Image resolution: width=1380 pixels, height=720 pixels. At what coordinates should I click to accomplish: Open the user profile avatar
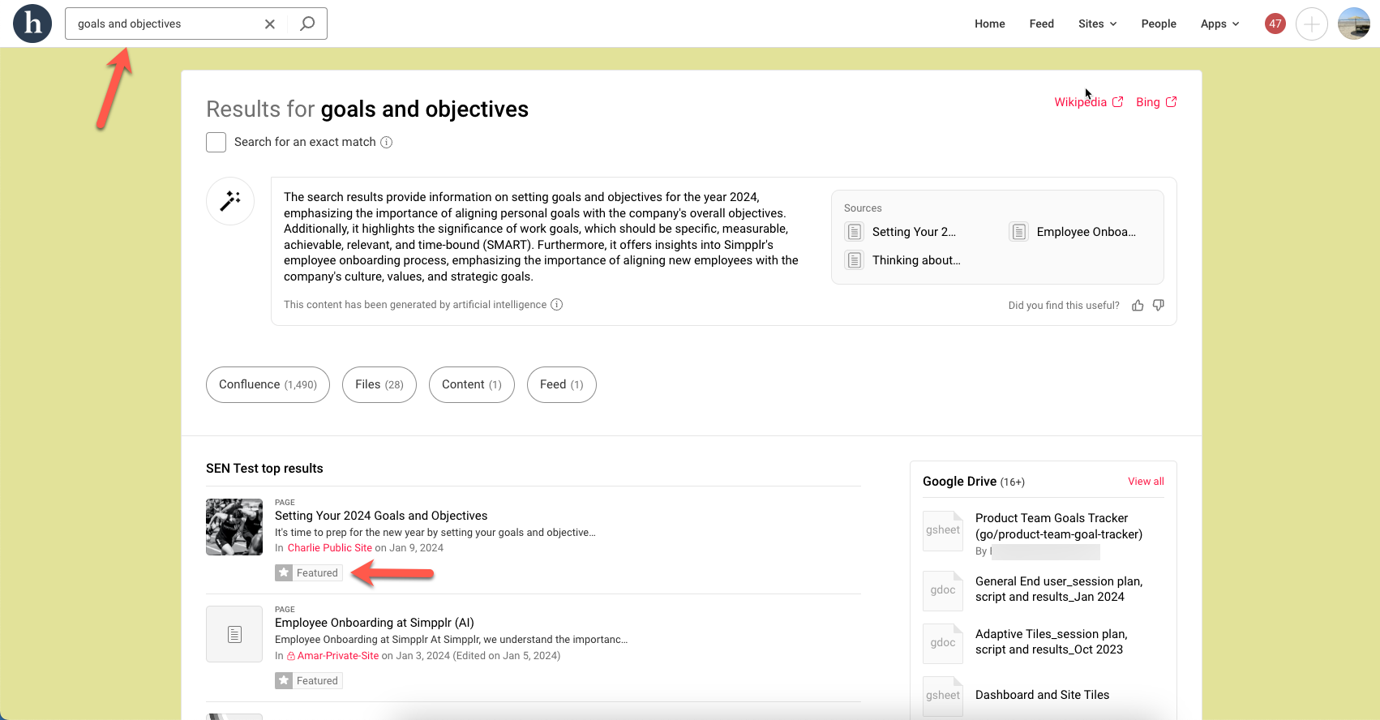click(x=1353, y=24)
